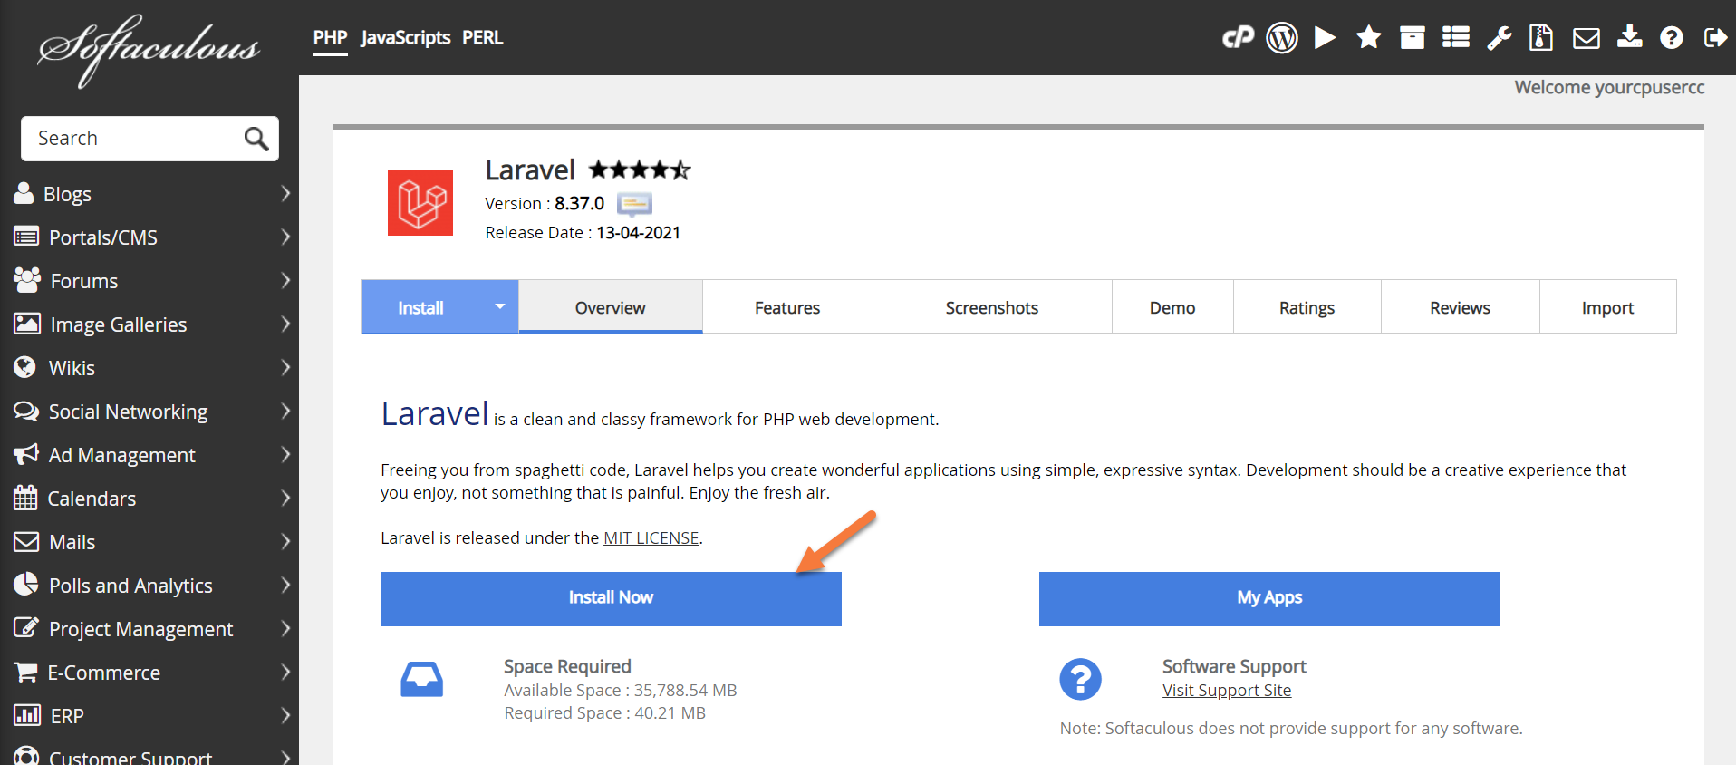
Task: Open the cPanel control panel icon
Action: click(1238, 37)
